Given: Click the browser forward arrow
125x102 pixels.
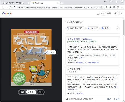Looking at the screenshot, I should [x=7, y=7].
